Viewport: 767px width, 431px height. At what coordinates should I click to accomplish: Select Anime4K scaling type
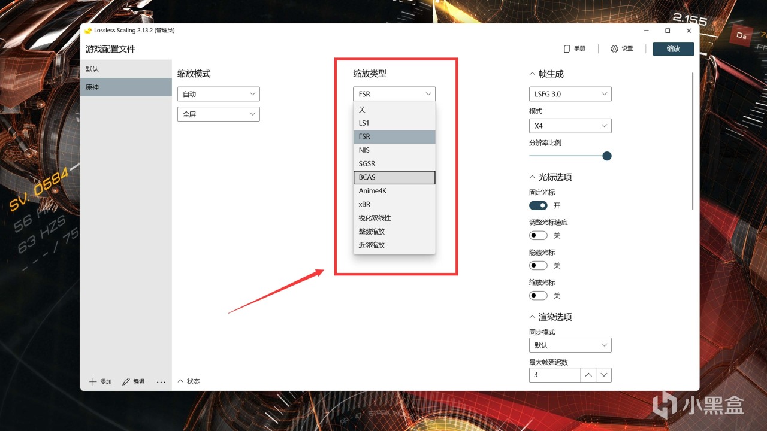pos(394,191)
